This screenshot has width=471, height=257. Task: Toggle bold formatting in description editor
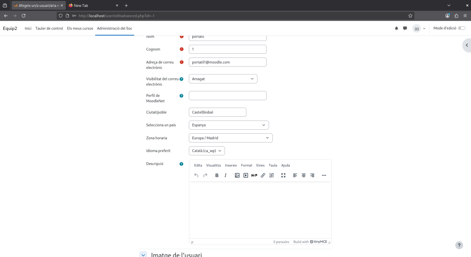[217, 175]
